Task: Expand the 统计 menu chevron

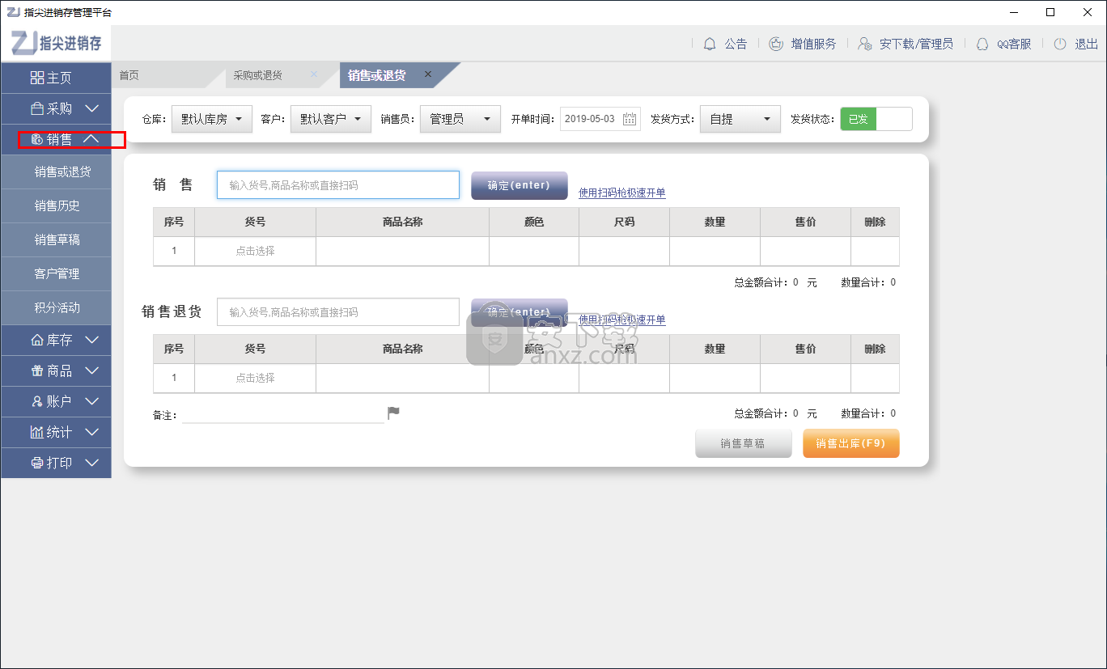Action: pyautogui.click(x=91, y=432)
